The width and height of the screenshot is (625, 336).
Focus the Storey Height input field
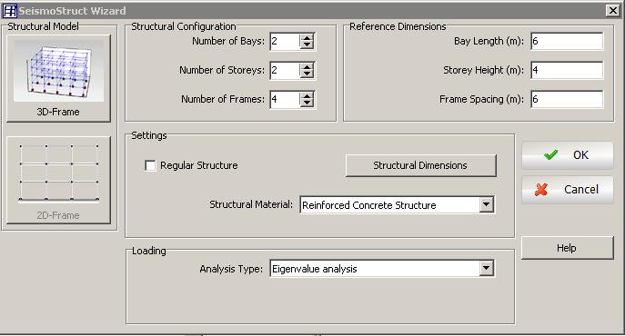[567, 70]
